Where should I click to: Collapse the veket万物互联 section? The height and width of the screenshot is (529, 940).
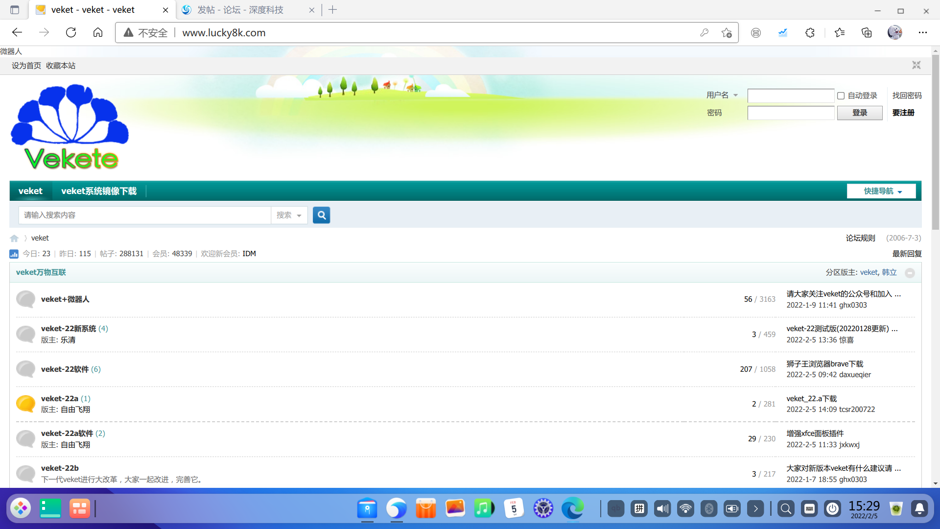click(x=910, y=273)
